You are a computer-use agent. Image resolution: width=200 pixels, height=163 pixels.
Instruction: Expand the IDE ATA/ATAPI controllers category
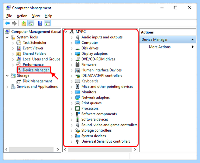[72, 76]
